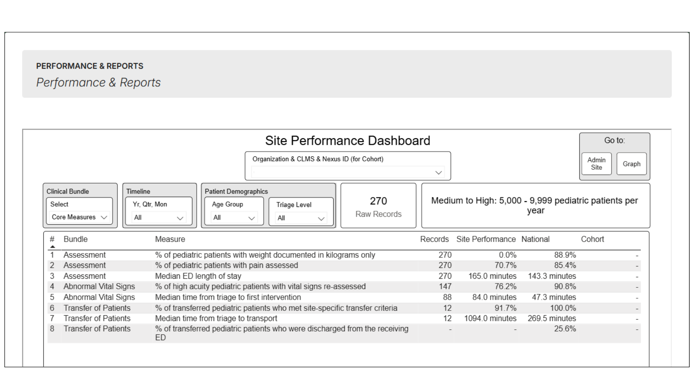Click the Site Performance column header
The image size is (694, 390).
pyautogui.click(x=485, y=239)
